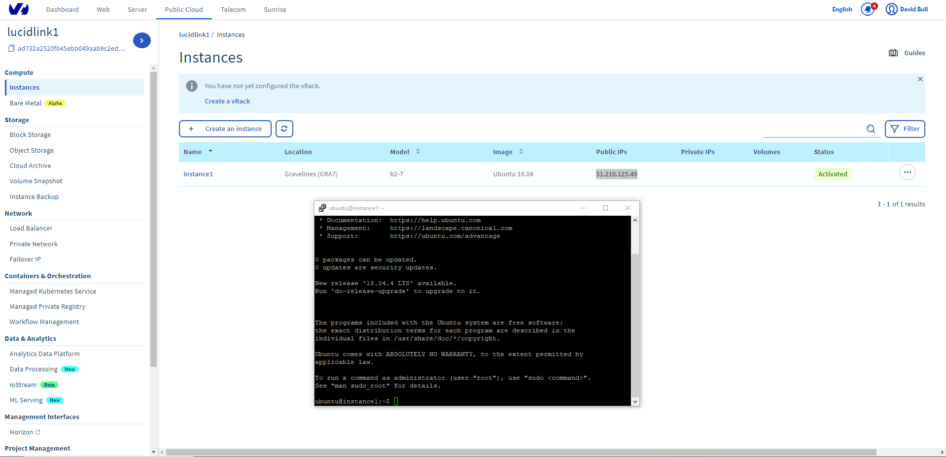Open the Sunrise tab
Viewport: 946px width, 457px height.
pyautogui.click(x=275, y=9)
